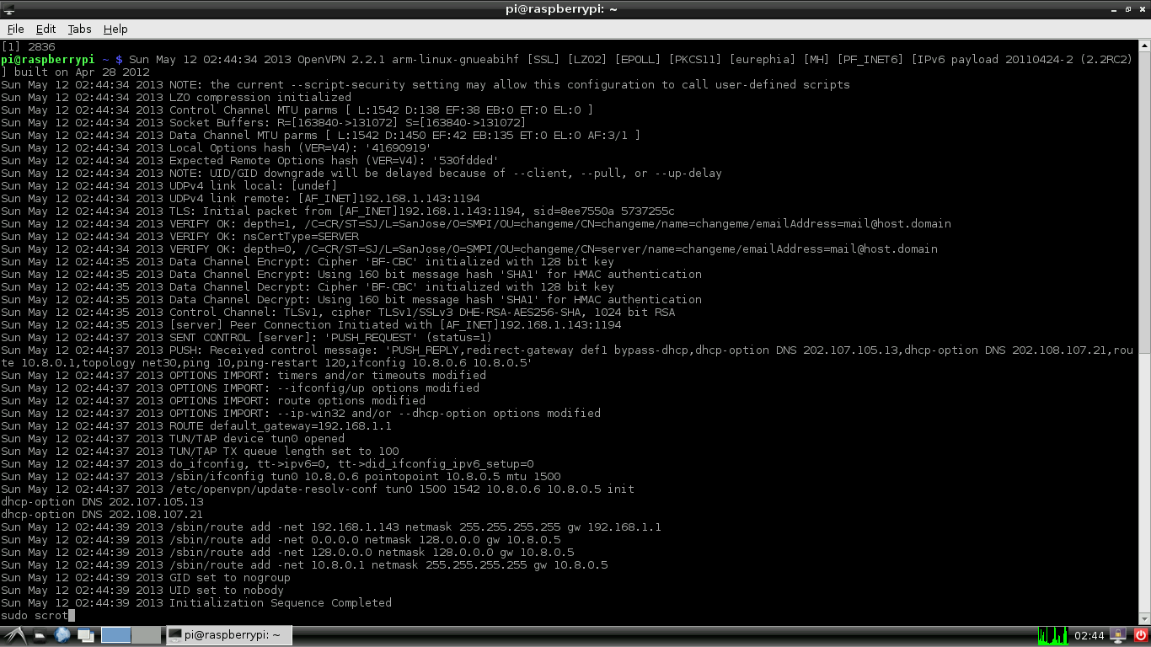1151x647 pixels.
Task: Click the 'sudo scrot' command input line
Action: 38,616
